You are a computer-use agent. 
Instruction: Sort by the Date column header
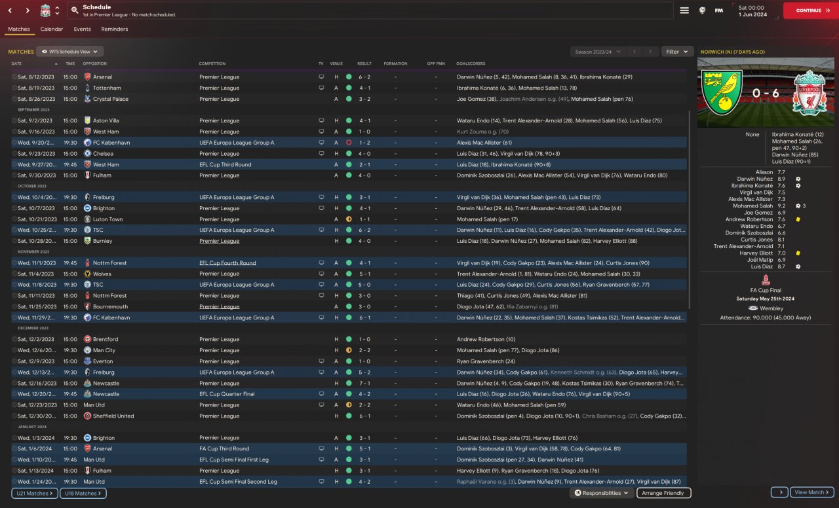pos(16,63)
